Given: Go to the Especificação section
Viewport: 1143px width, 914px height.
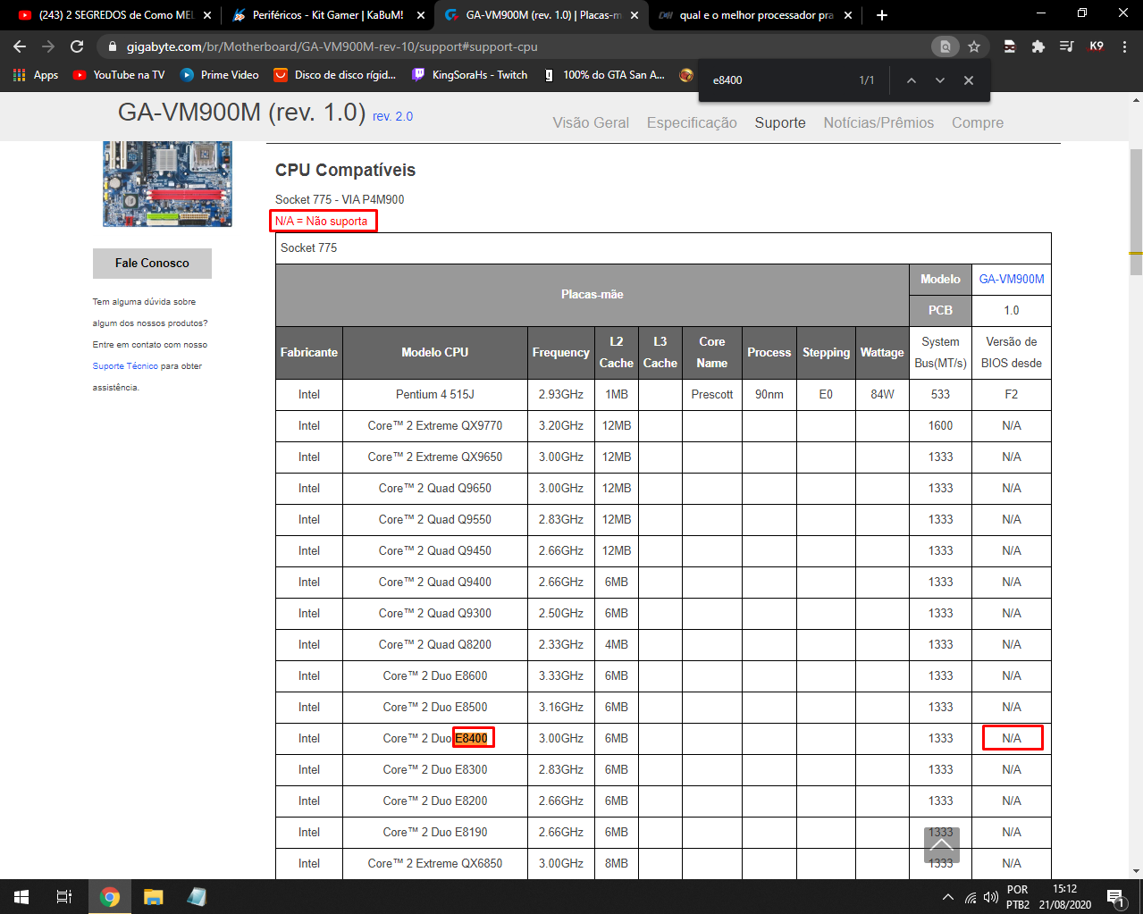Looking at the screenshot, I should pyautogui.click(x=692, y=123).
